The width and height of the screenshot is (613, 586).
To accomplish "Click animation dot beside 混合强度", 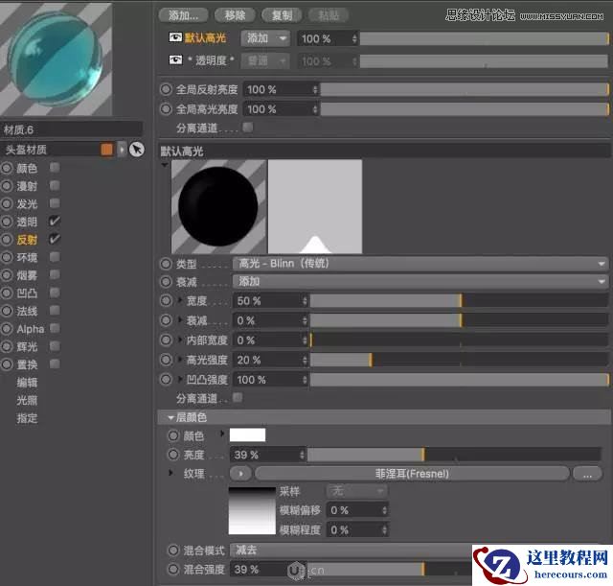I will tap(173, 569).
